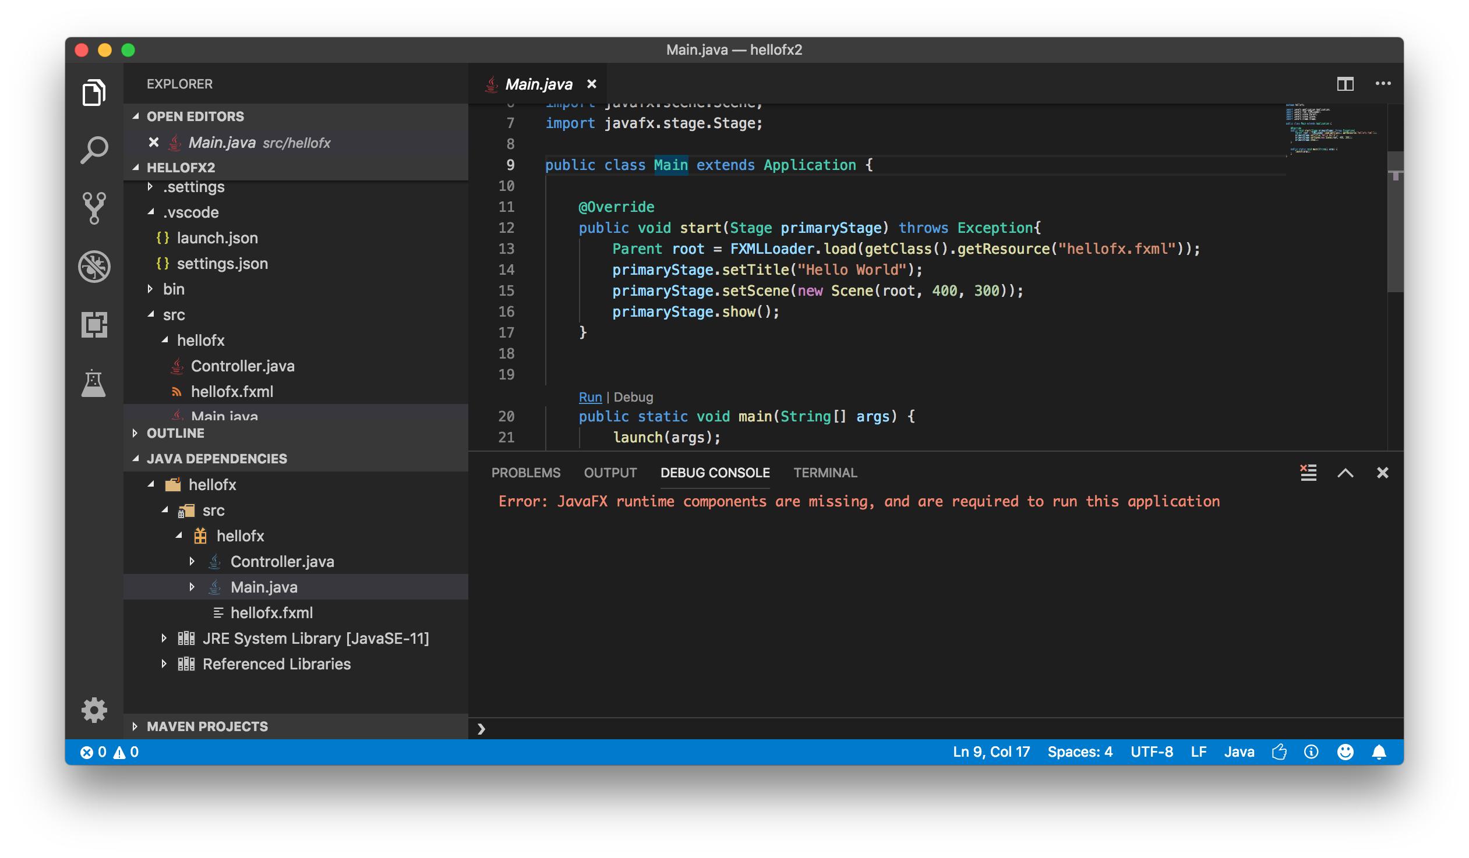The width and height of the screenshot is (1469, 858).
Task: Collapse hellofx project in Java Dependencies
Action: pos(150,485)
